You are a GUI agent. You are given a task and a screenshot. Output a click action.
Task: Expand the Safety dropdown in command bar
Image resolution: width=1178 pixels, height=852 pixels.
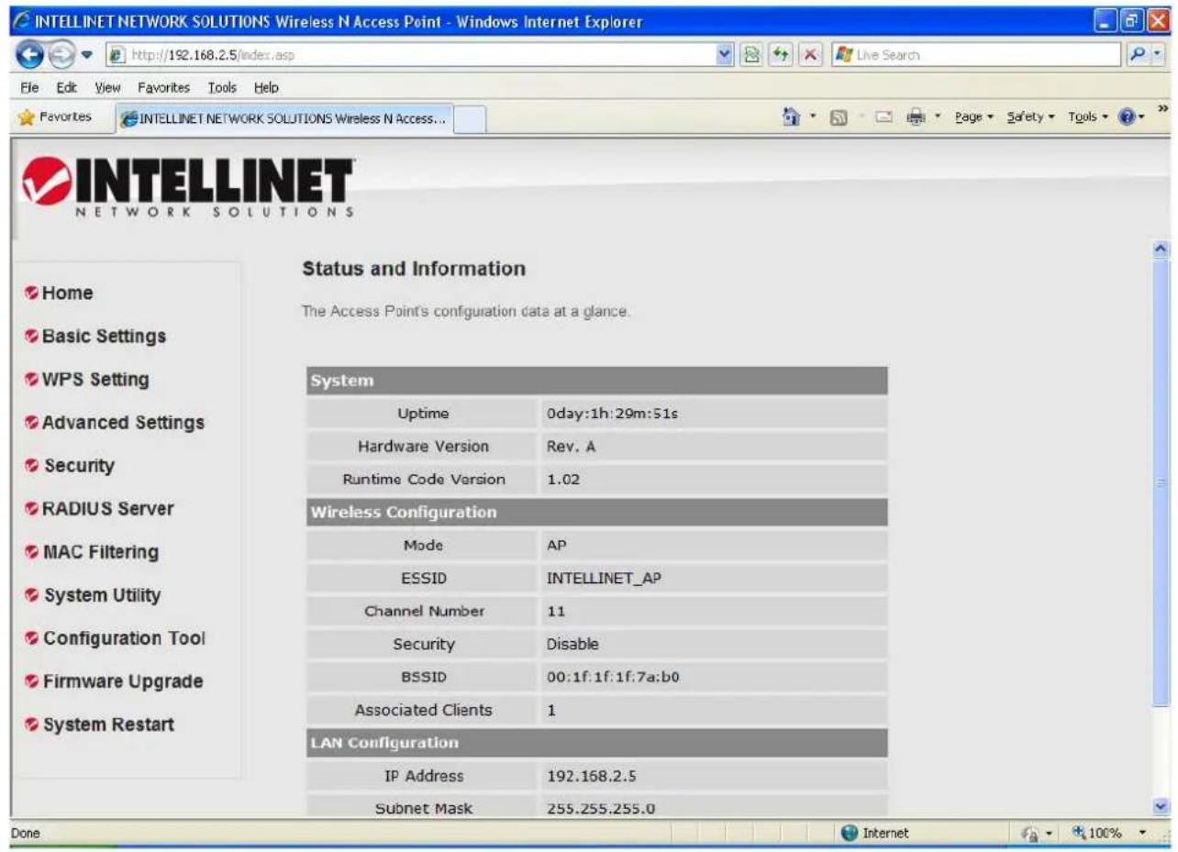pos(1031,117)
